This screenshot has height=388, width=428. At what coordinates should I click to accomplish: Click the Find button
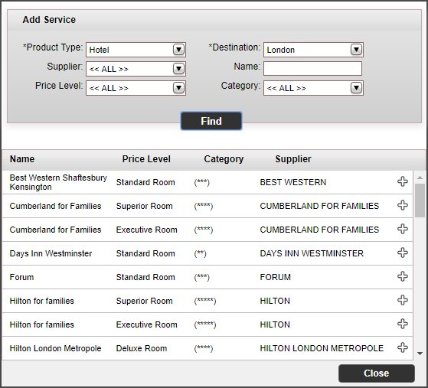(x=211, y=121)
